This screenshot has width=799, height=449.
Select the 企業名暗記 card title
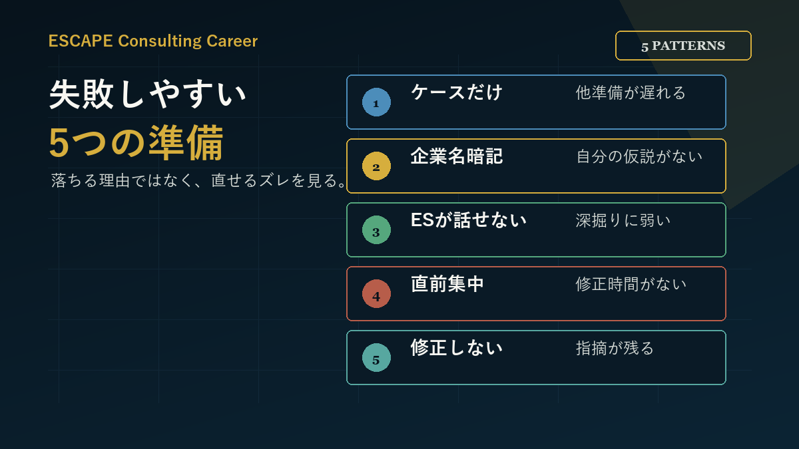[456, 156]
